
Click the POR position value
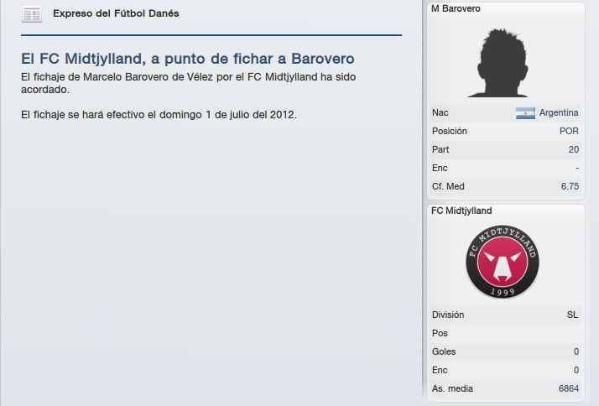pyautogui.click(x=569, y=131)
